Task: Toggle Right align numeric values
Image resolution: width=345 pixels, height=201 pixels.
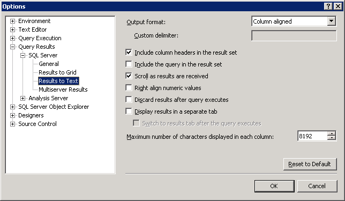Action: point(129,87)
